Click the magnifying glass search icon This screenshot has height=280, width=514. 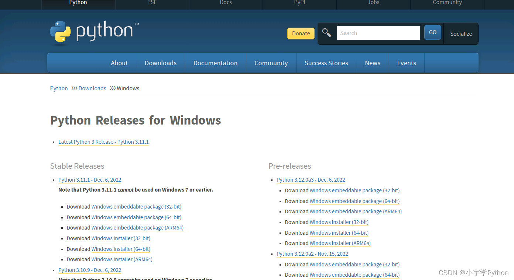(326, 33)
